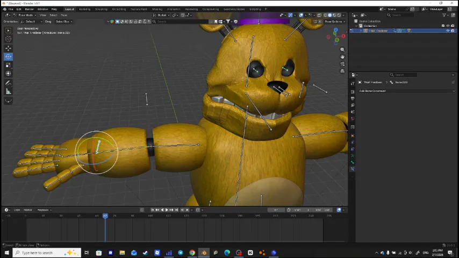Switch to the Sculpting workspace tab
The image size is (459, 258).
click(101, 9)
